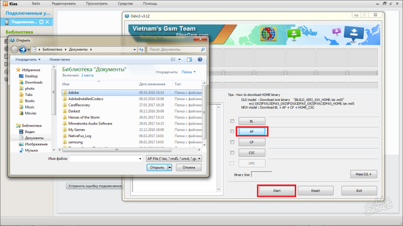Screen dimensions: 403x226
Task: Click the forward arrow in Open dialog
Action: click(x=23, y=49)
